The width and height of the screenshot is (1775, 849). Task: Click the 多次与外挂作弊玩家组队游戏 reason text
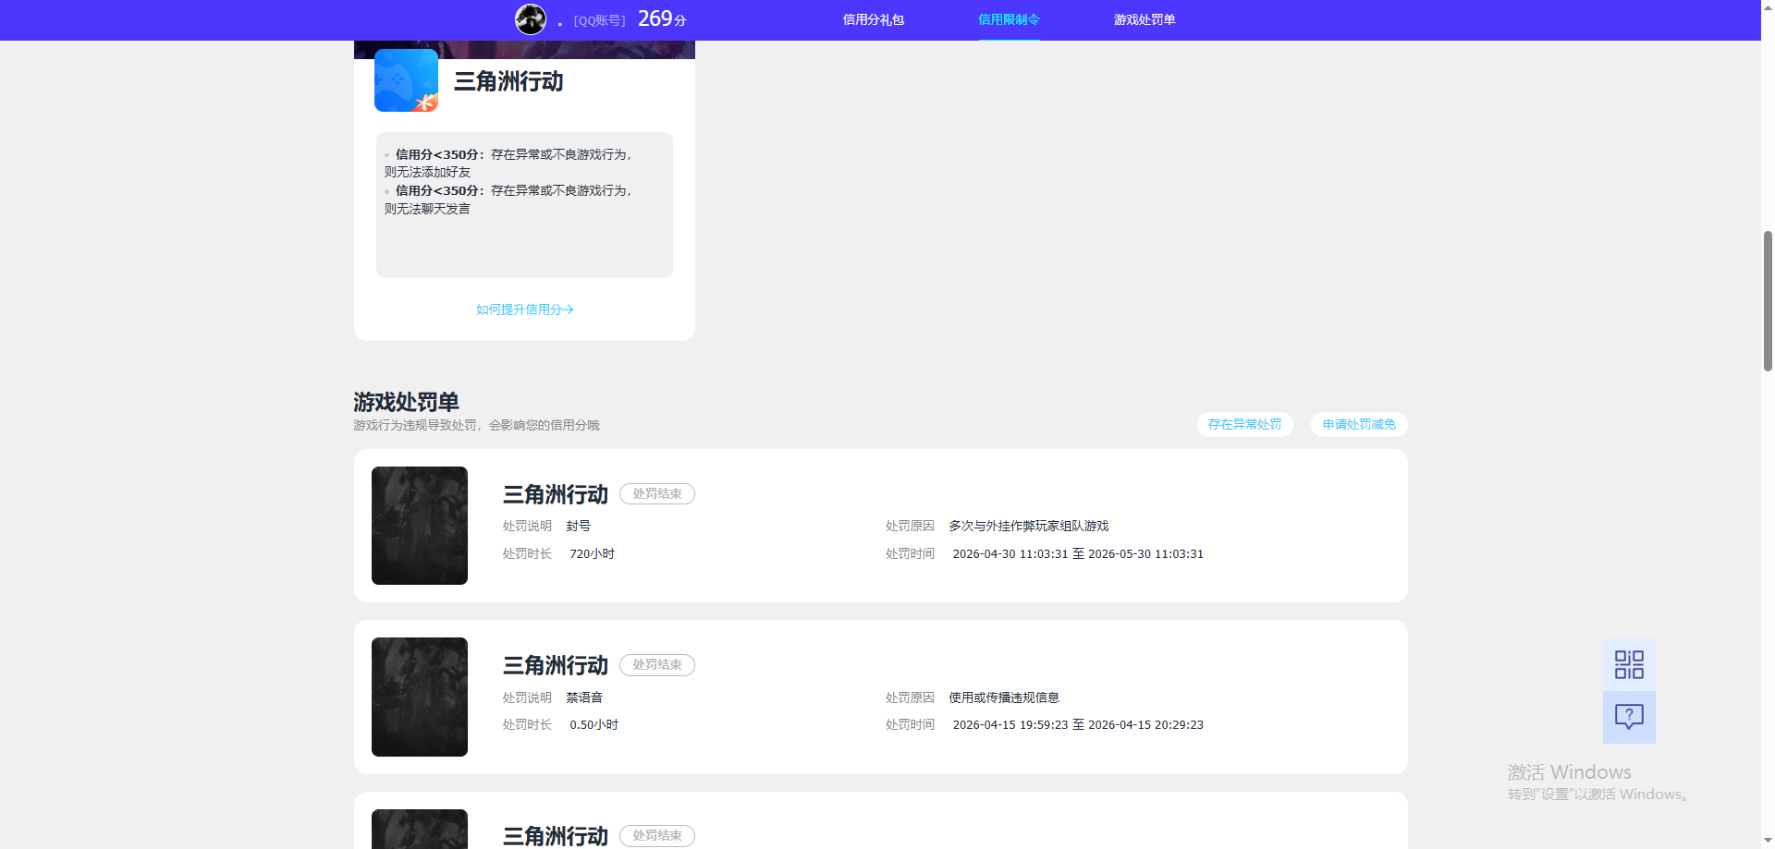pos(1029,526)
